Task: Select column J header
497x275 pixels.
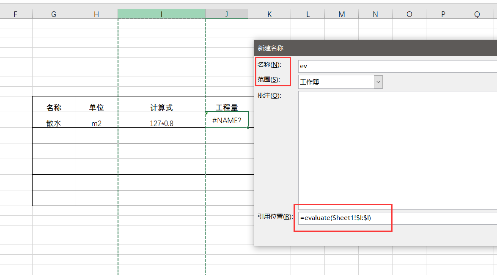Action: (x=227, y=14)
